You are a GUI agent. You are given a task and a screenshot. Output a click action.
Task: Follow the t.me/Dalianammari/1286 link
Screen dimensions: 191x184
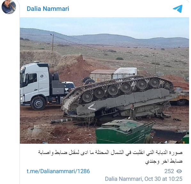pos(58,171)
